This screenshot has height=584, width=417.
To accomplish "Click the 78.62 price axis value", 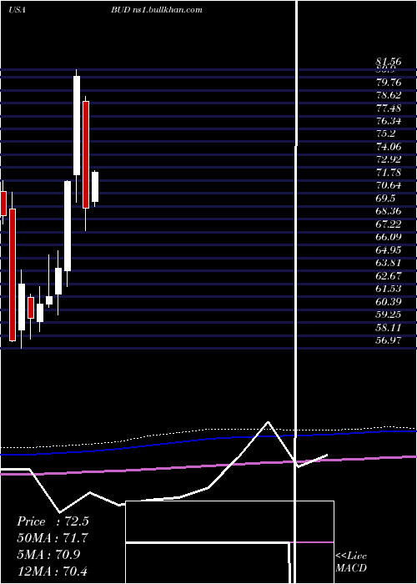I will (389, 94).
